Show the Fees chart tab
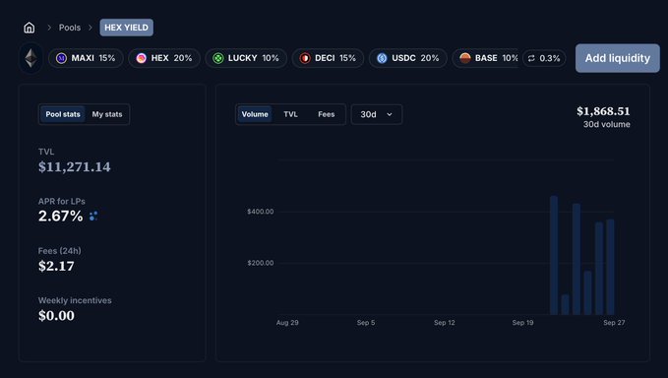Viewport: 668px width, 378px height. (x=326, y=114)
